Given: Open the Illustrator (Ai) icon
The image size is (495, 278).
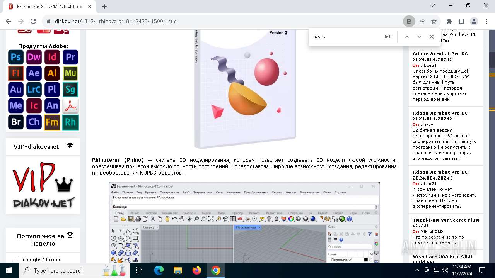Looking at the screenshot, I should pos(52,73).
